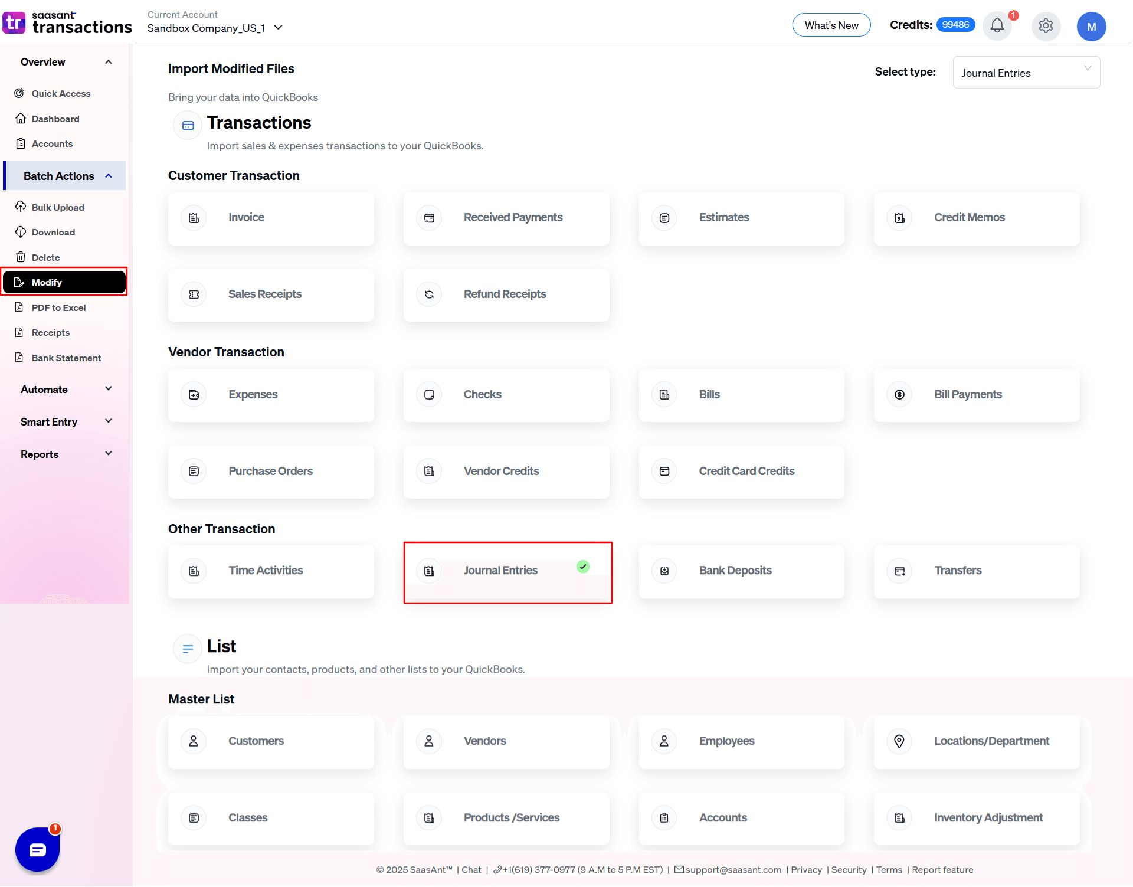This screenshot has width=1133, height=887.
Task: Select the Products /Services card
Action: (x=506, y=819)
